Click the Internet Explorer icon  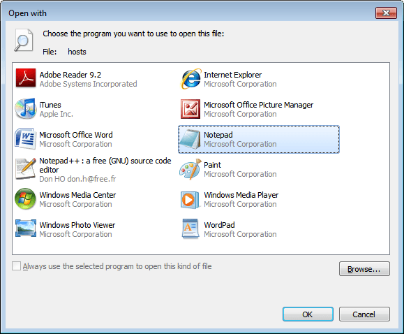pyautogui.click(x=190, y=79)
